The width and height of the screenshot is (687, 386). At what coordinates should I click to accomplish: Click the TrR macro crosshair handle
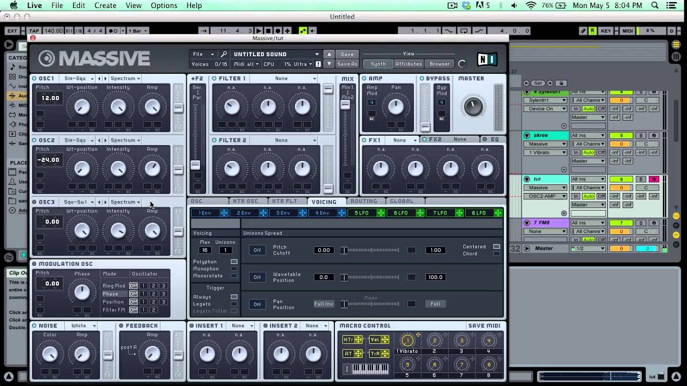pos(385,354)
